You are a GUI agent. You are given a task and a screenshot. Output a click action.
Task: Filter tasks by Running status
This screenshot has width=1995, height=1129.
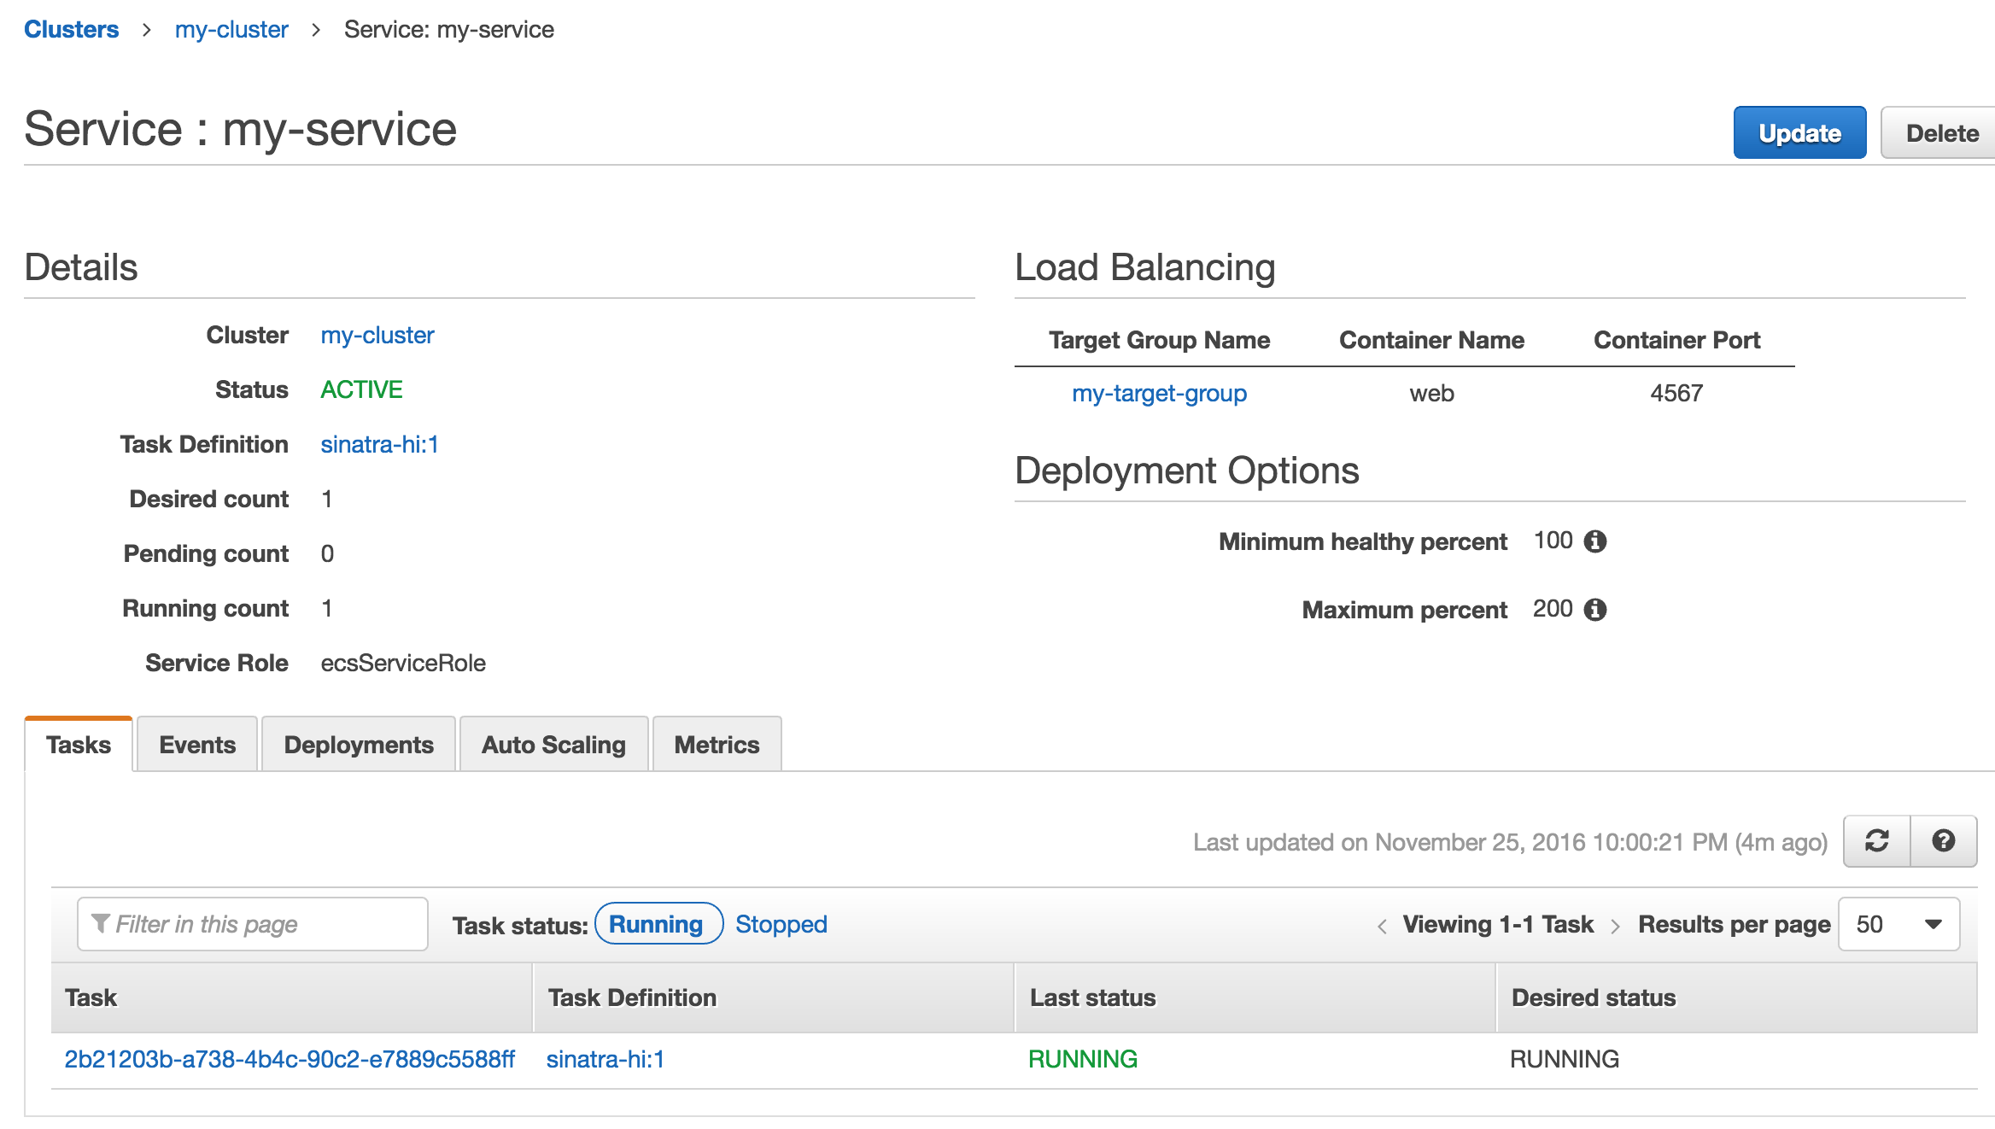click(x=658, y=924)
